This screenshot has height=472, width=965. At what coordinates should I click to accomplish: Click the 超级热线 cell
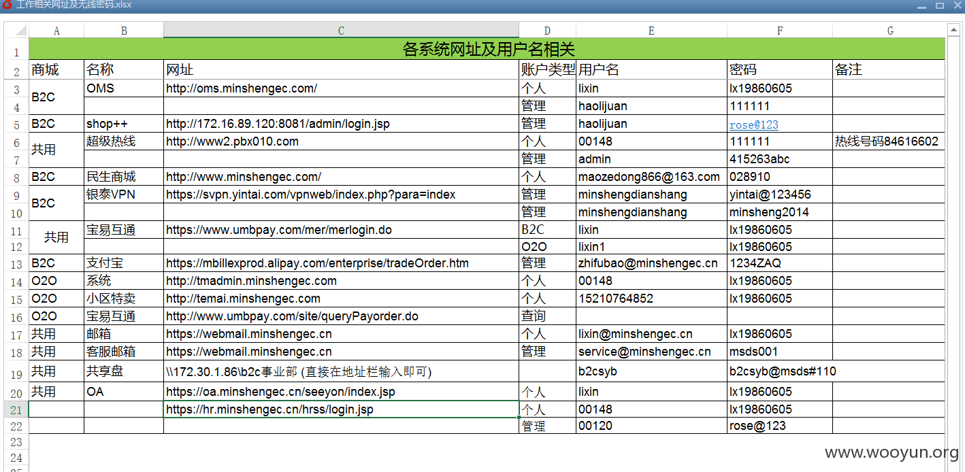pos(124,141)
